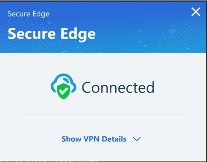Screen dimensions: 207x162
Task: Click the horizontal divider below Connected
Action: (x=103, y=115)
